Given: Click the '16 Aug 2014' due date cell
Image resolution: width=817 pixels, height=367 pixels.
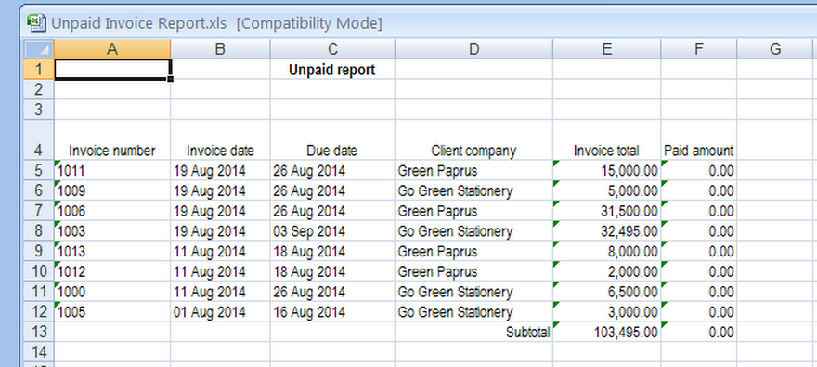Looking at the screenshot, I should (x=332, y=312).
